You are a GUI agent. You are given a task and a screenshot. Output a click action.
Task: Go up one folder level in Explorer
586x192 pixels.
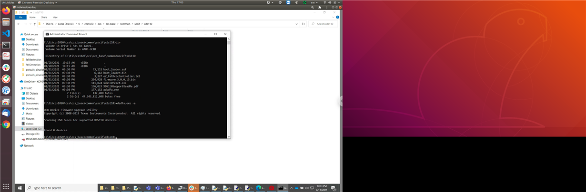click(x=35, y=24)
